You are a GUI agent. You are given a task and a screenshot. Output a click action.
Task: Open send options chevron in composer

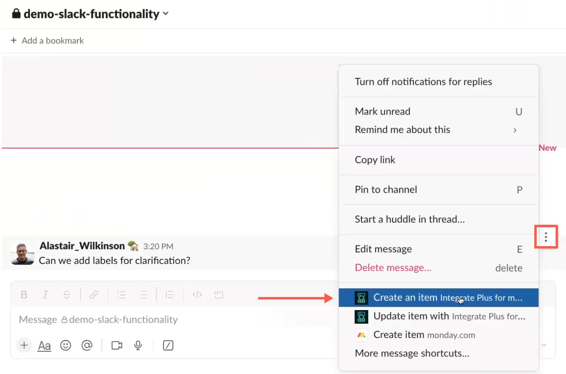pyautogui.click(x=544, y=345)
